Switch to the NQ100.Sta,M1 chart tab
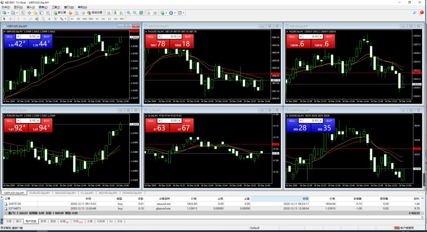Image resolution: width=427 pixels, height=232 pixels. point(108,193)
